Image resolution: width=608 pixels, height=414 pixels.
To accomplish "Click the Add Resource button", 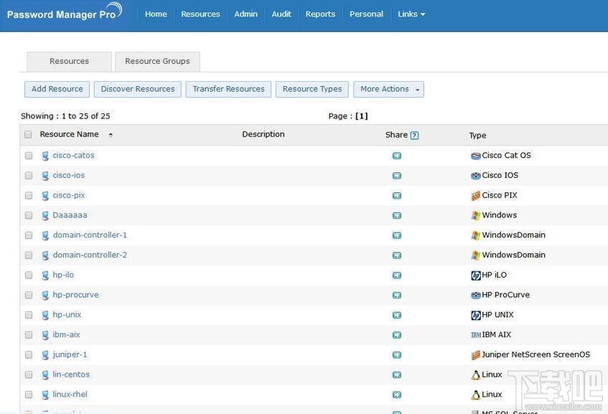I will click(x=57, y=89).
